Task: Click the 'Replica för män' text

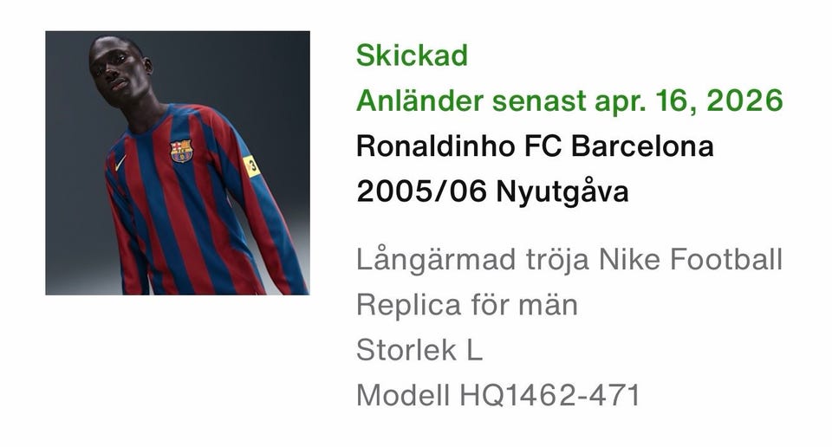Action: coord(467,305)
